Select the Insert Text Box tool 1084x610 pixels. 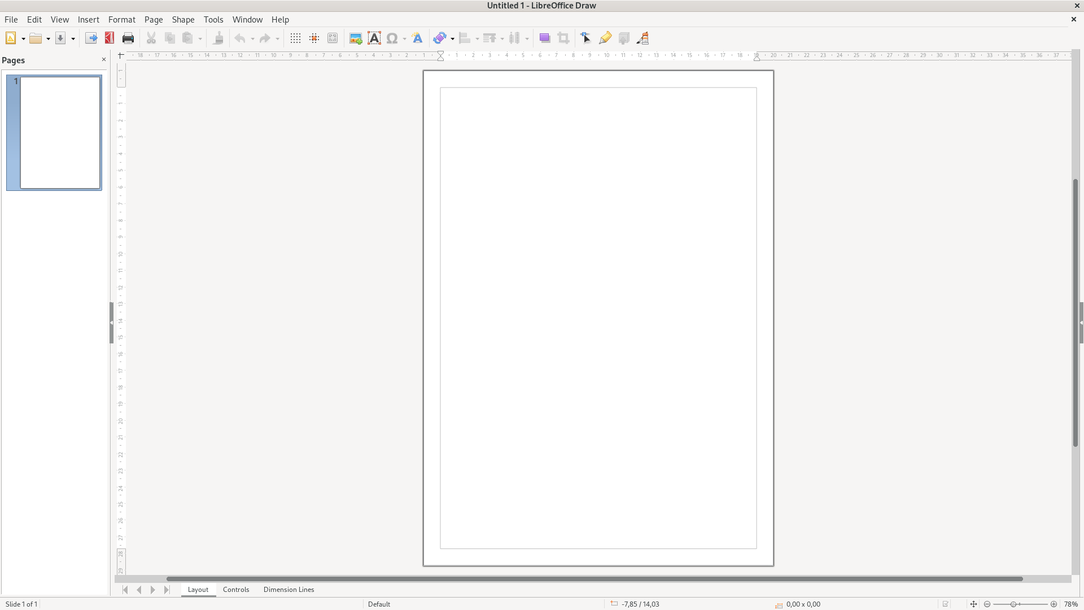[374, 38]
